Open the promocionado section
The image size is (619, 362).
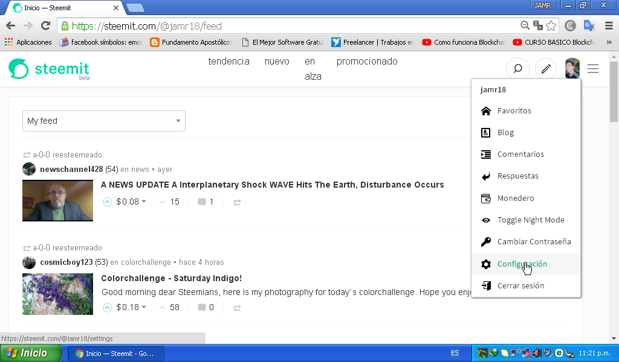point(367,62)
